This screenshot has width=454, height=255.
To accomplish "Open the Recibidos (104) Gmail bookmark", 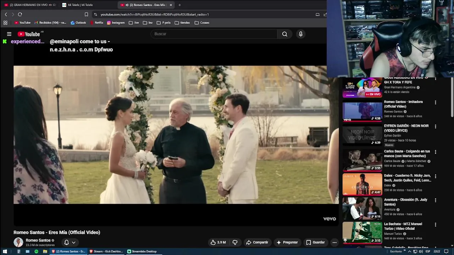I will [x=50, y=23].
